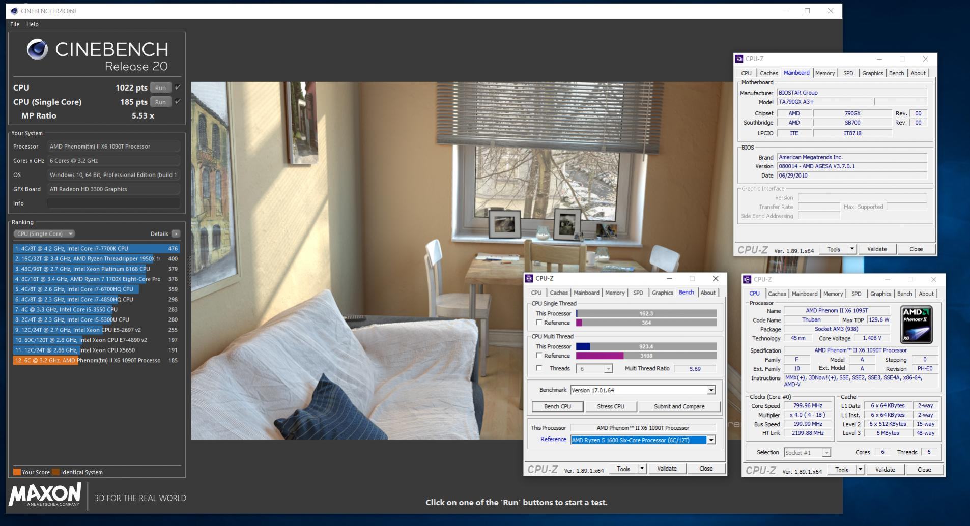
Task: Open the Reference processor dropdown
Action: coord(711,440)
